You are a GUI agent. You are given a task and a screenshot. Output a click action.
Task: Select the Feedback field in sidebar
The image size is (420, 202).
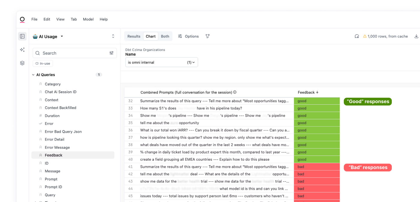pos(53,155)
